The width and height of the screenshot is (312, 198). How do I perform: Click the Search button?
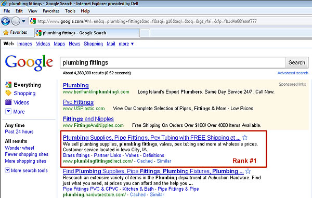tap(297, 62)
